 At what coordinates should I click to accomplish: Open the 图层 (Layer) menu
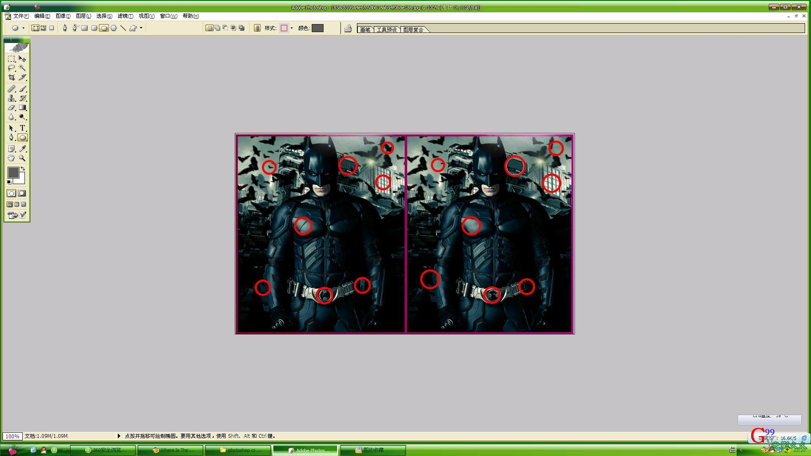click(x=83, y=16)
